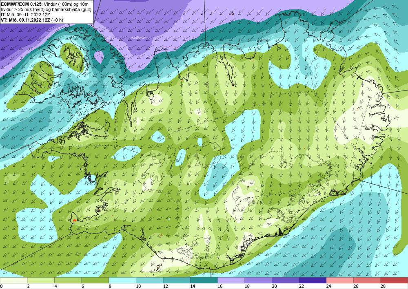Click the pale cyan 8–10 m/s legend swatch
The width and height of the screenshot is (408, 289).
pyautogui.click(x=122, y=280)
